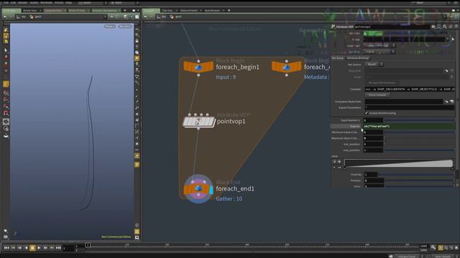Image resolution: width=460 pixels, height=258 pixels.
Task: Jump to last frame in playbar
Action: [58, 248]
